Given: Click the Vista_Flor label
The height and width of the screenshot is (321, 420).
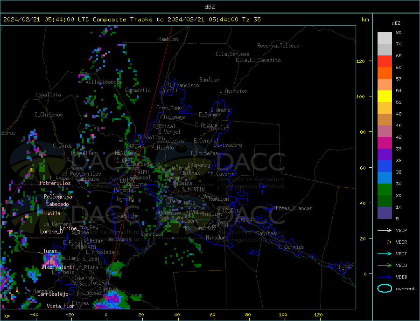Looking at the screenshot, I should 61,306.
